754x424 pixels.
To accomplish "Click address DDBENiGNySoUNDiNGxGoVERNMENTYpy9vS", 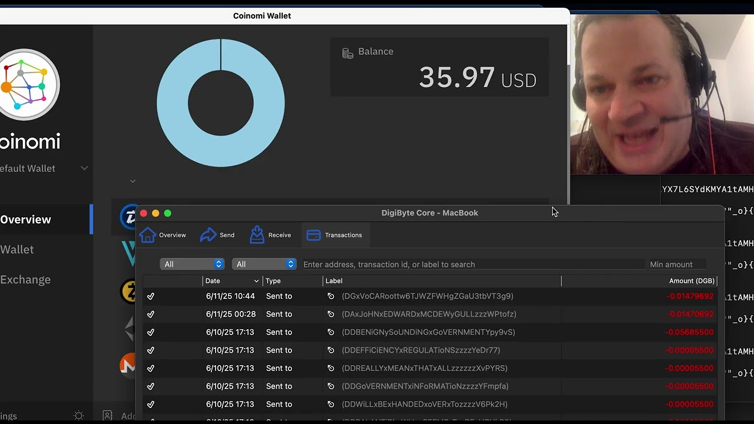I will (x=428, y=332).
